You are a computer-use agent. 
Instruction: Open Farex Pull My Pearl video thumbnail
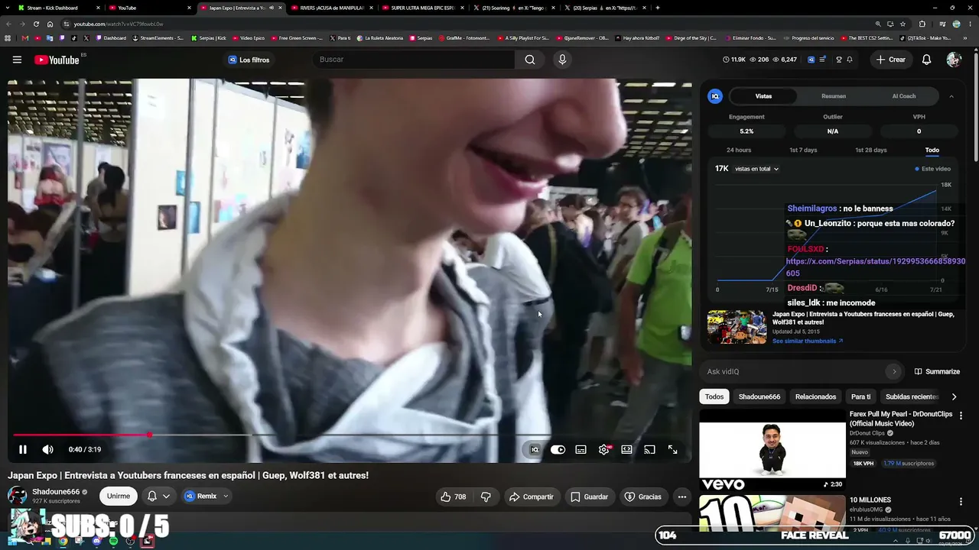coord(772,451)
